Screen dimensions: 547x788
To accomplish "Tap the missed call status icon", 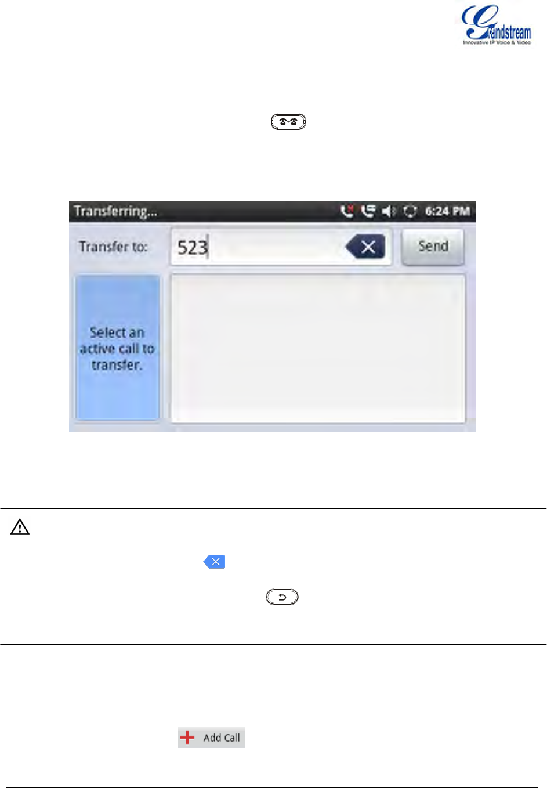I will 347,211.
